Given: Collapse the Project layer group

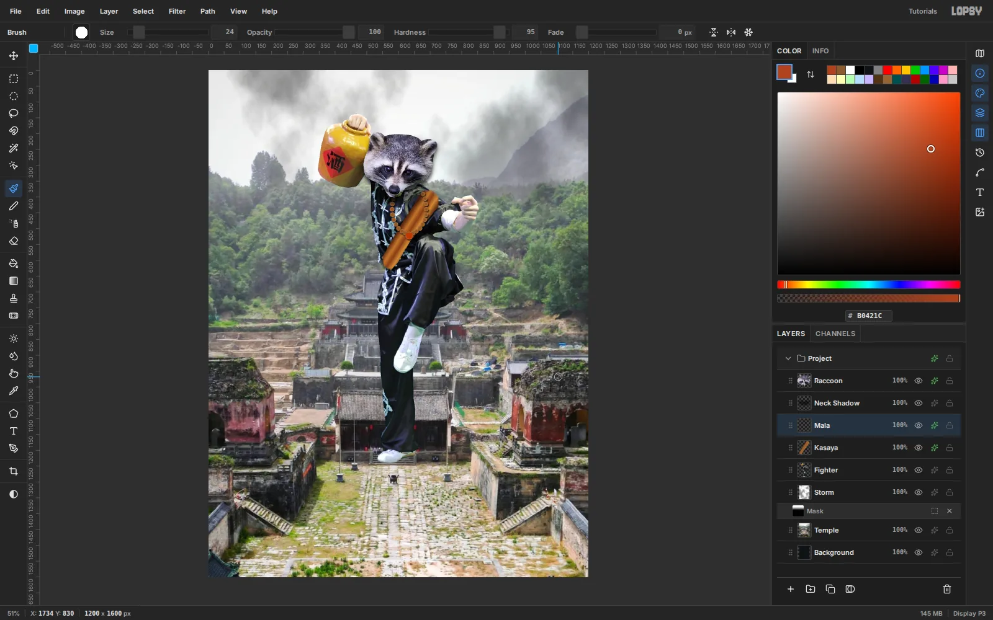Looking at the screenshot, I should [x=788, y=358].
